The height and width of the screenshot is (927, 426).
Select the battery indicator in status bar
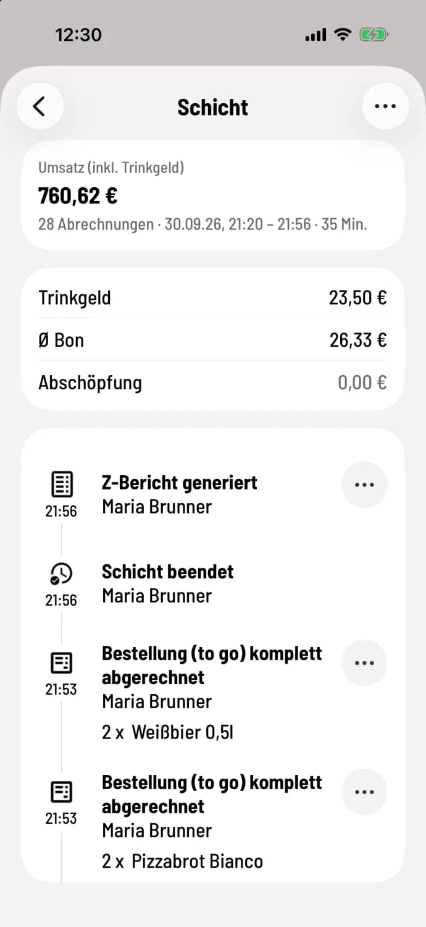point(374,35)
